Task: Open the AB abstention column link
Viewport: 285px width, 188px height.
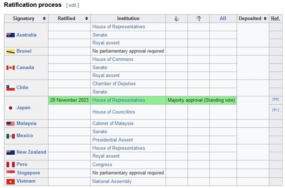Action: pos(223,18)
